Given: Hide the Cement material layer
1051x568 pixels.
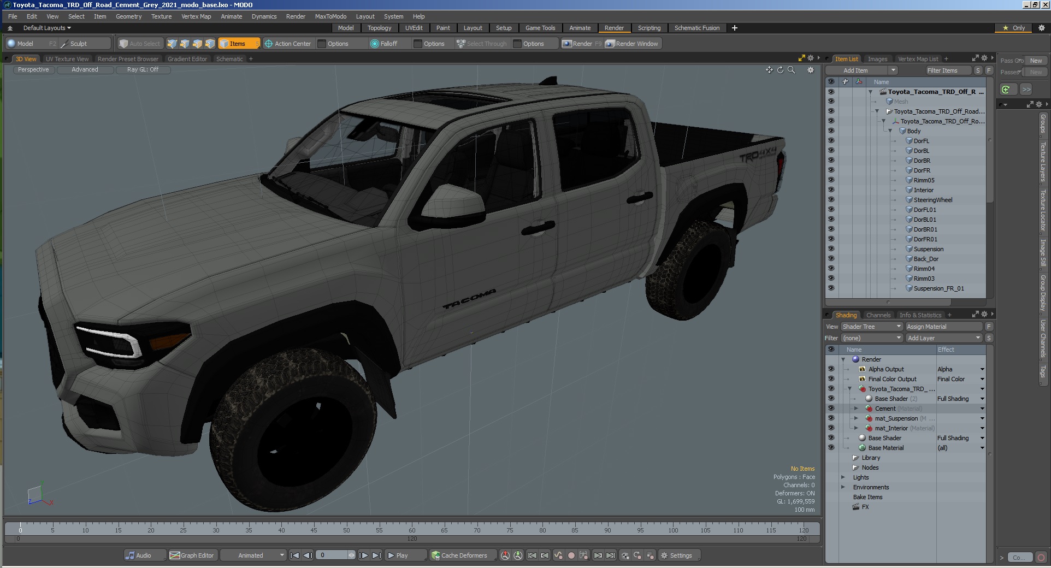Looking at the screenshot, I should pos(831,408).
